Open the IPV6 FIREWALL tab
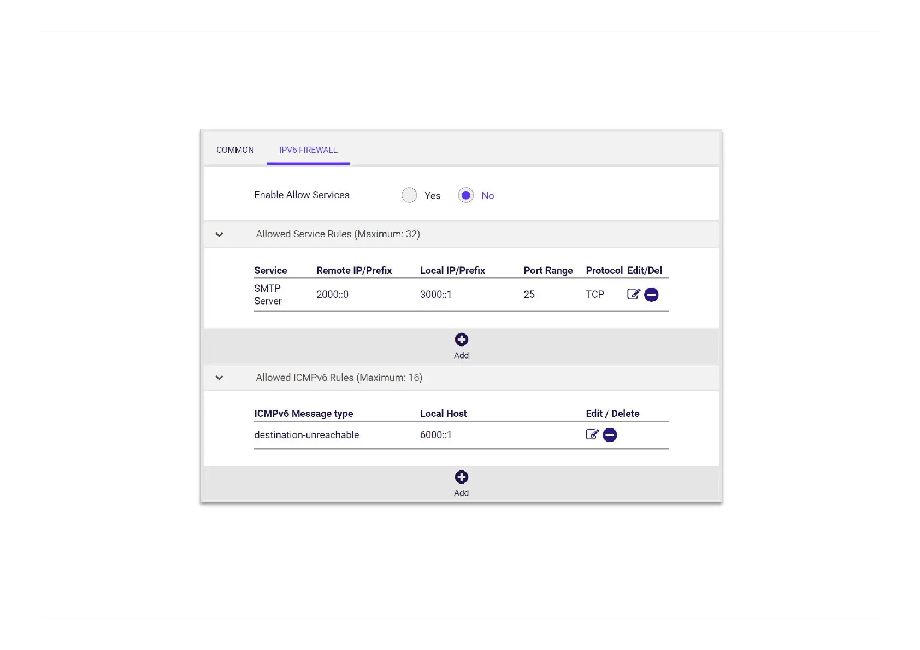The image size is (920, 650). 308,150
